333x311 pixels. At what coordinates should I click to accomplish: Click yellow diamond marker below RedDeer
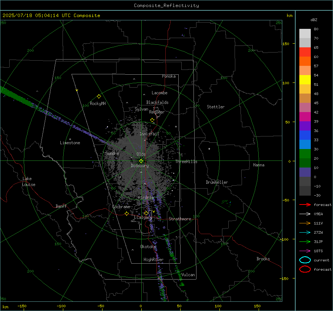tap(152, 120)
